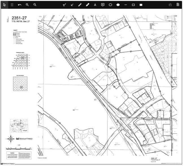Click the export share icon
The image size is (183, 166).
pyautogui.click(x=170, y=5)
